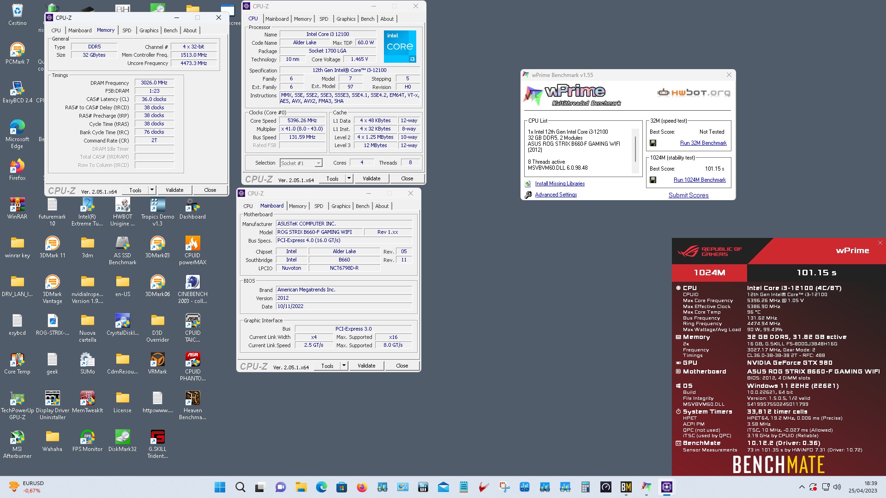Image resolution: width=886 pixels, height=498 pixels.
Task: Select Graphics tab in Memory CPU-Z window
Action: [x=149, y=30]
